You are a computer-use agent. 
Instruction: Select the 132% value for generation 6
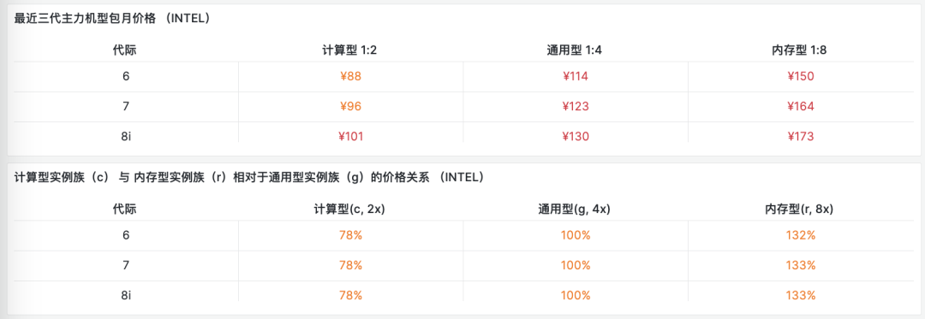pyautogui.click(x=801, y=235)
